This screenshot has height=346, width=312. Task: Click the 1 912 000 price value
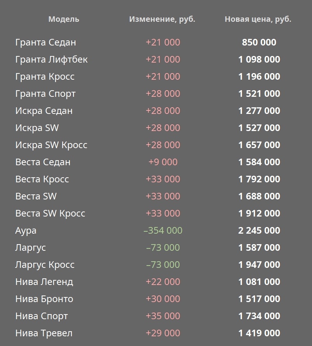[259, 213]
